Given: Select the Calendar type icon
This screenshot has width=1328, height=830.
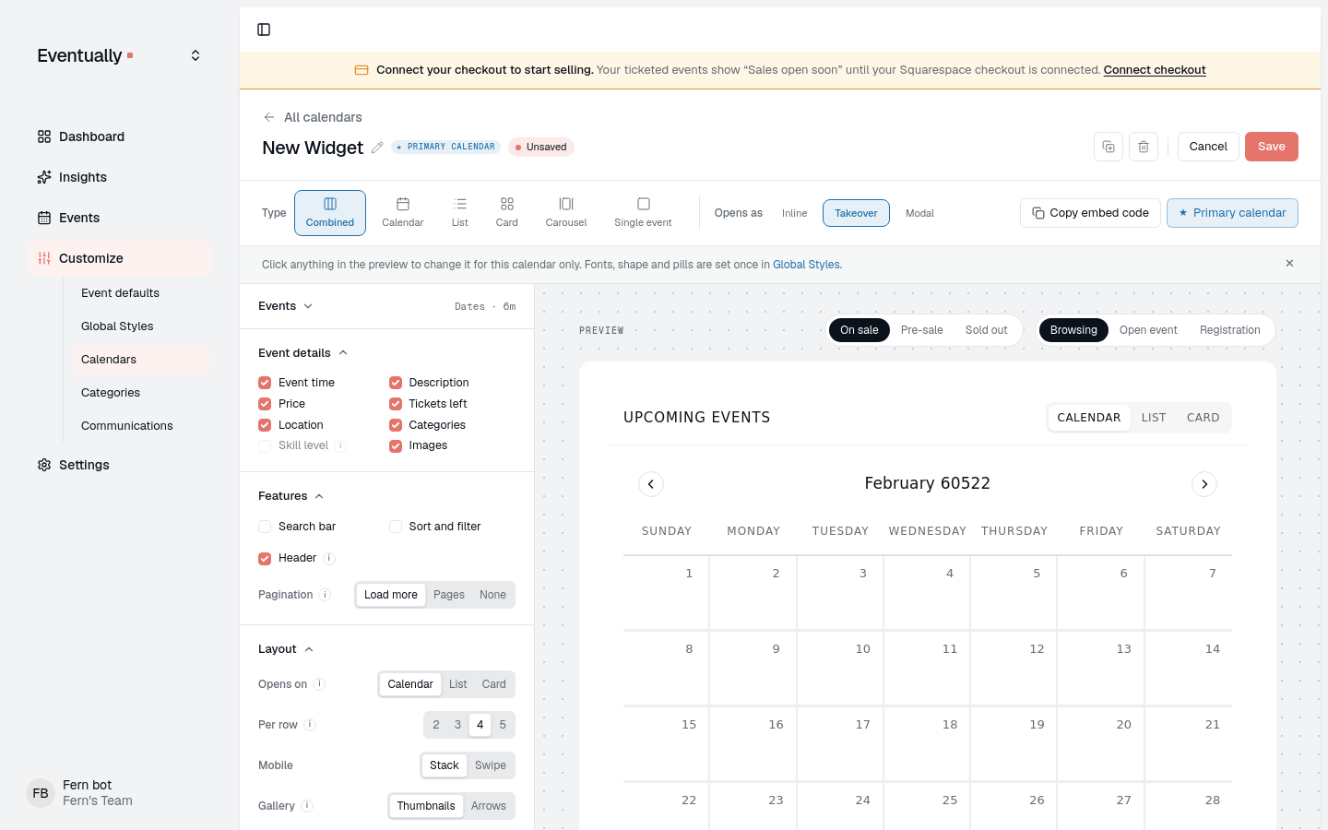Looking at the screenshot, I should (403, 213).
